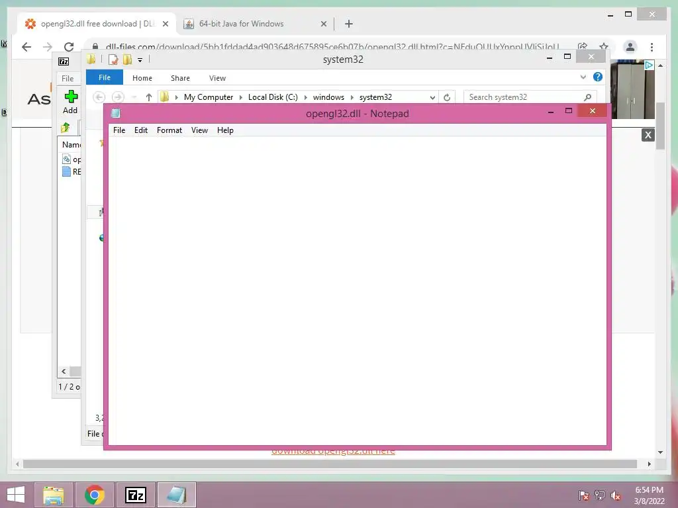
Task: Switch to Share ribbon tab in Explorer
Action: (x=180, y=78)
